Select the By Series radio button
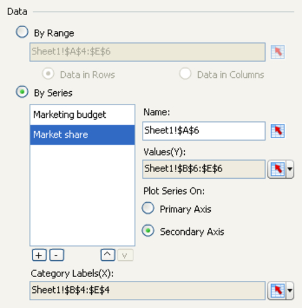302x308 pixels. (x=22, y=92)
